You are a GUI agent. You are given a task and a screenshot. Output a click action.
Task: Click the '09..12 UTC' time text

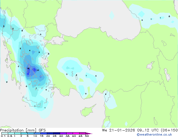click(148, 130)
